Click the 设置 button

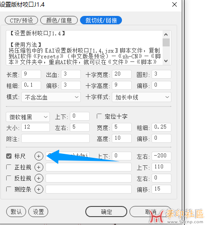click(x=38, y=212)
